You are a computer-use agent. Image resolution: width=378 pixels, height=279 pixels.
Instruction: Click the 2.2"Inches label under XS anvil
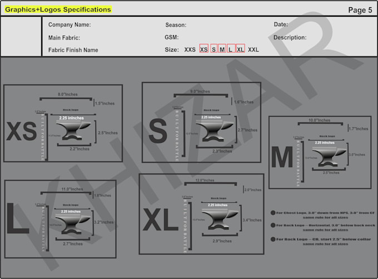[79, 149]
